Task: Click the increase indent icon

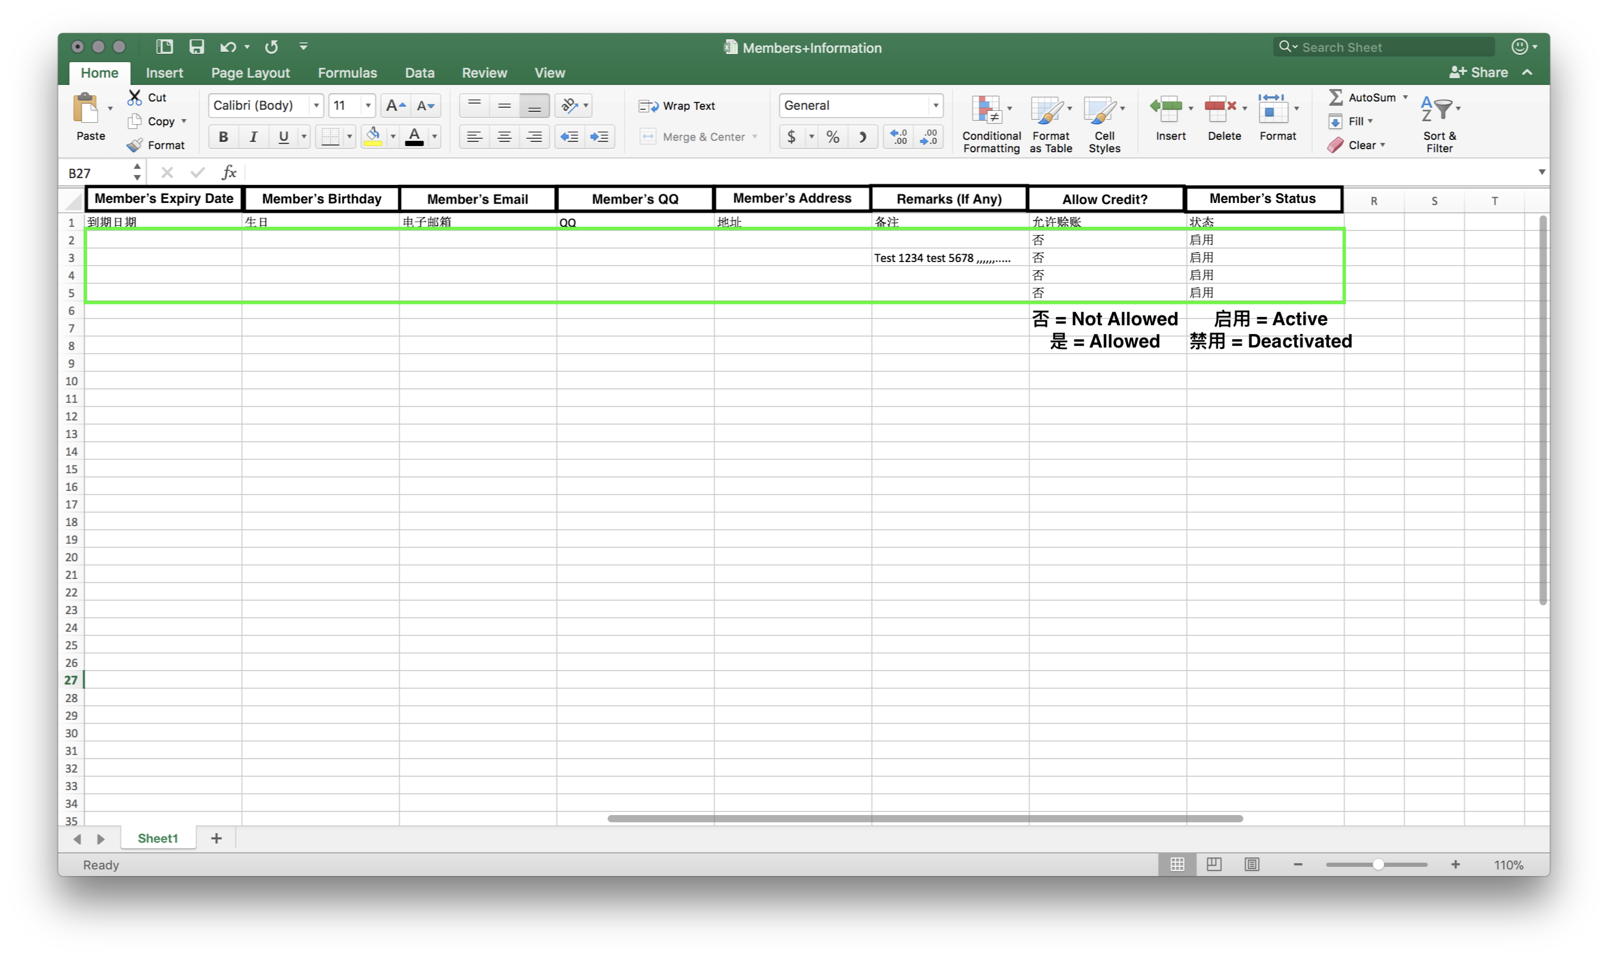Action: point(599,137)
